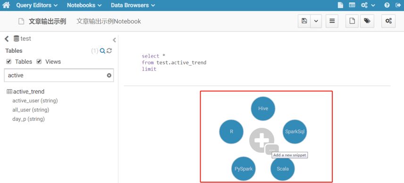This screenshot has width=404, height=183.
Task: Save the notebook with the disk icon
Action: tap(304, 21)
